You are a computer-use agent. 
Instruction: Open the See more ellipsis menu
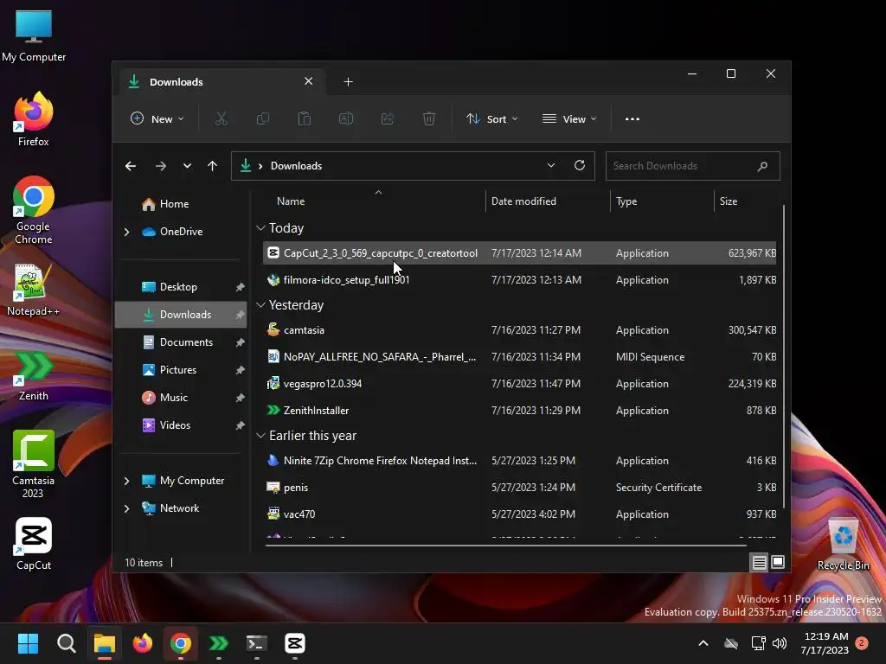[x=632, y=119]
